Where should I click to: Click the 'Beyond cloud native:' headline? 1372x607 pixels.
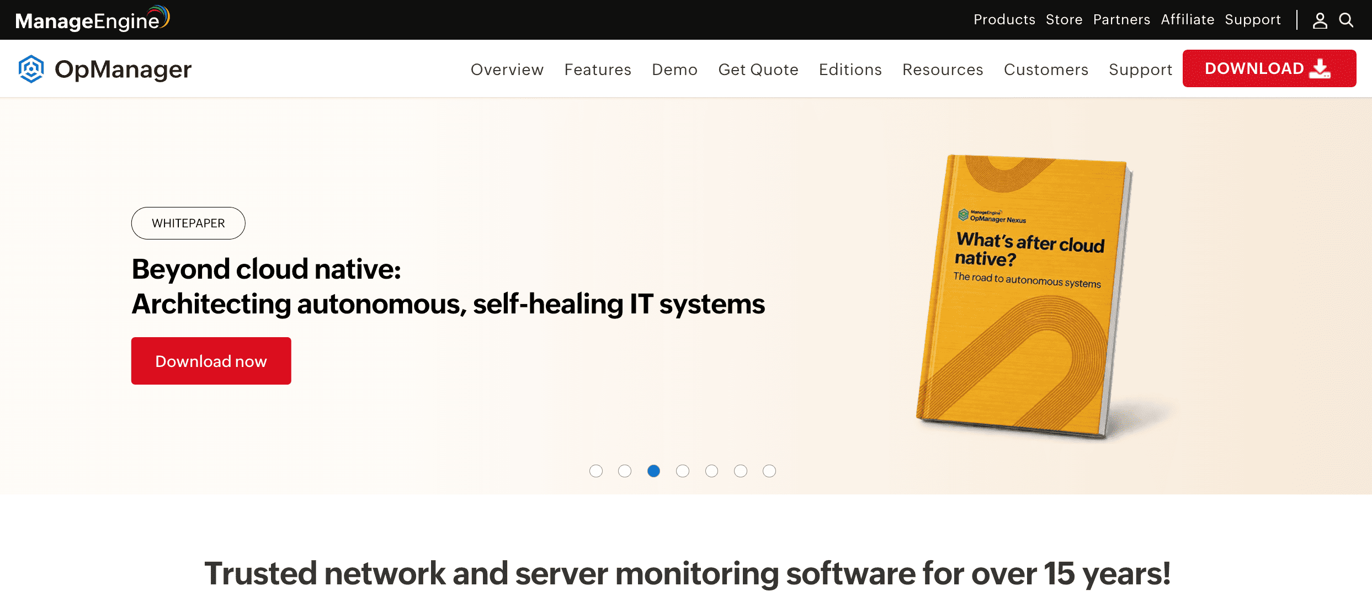tap(266, 269)
